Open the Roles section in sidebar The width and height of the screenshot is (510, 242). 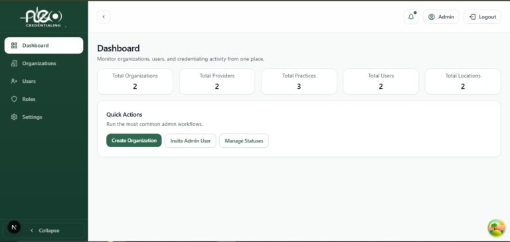pyautogui.click(x=44, y=99)
